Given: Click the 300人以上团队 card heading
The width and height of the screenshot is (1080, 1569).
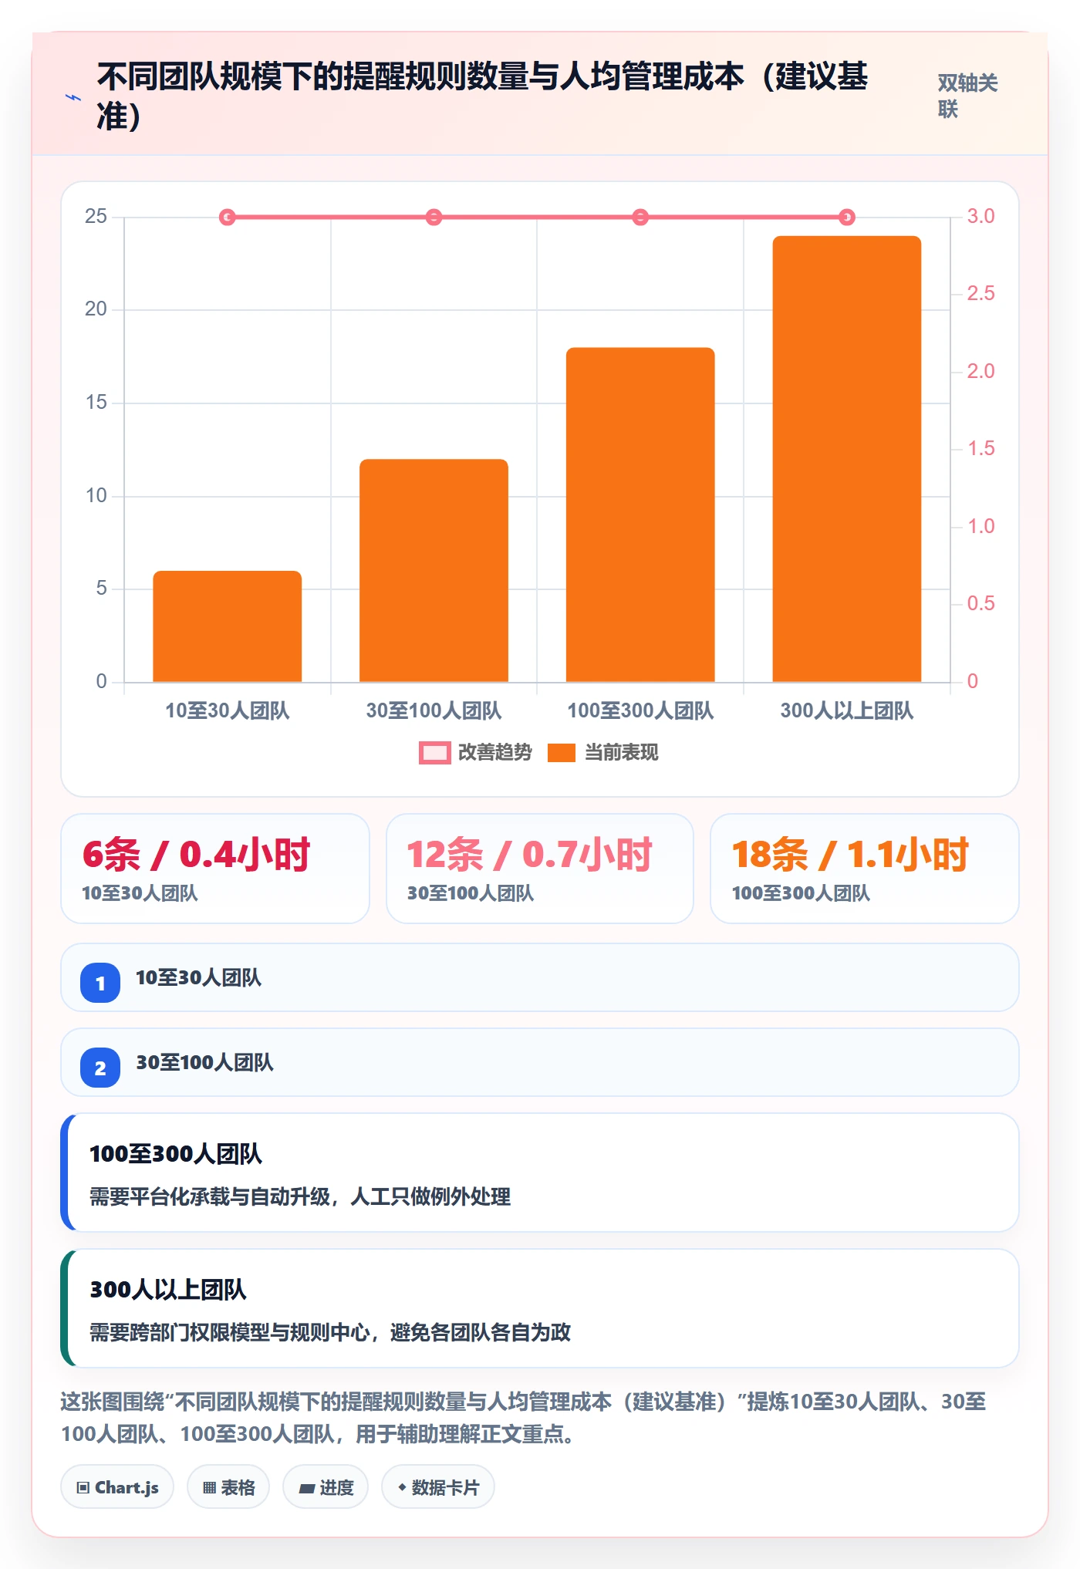Looking at the screenshot, I should [x=168, y=1290].
